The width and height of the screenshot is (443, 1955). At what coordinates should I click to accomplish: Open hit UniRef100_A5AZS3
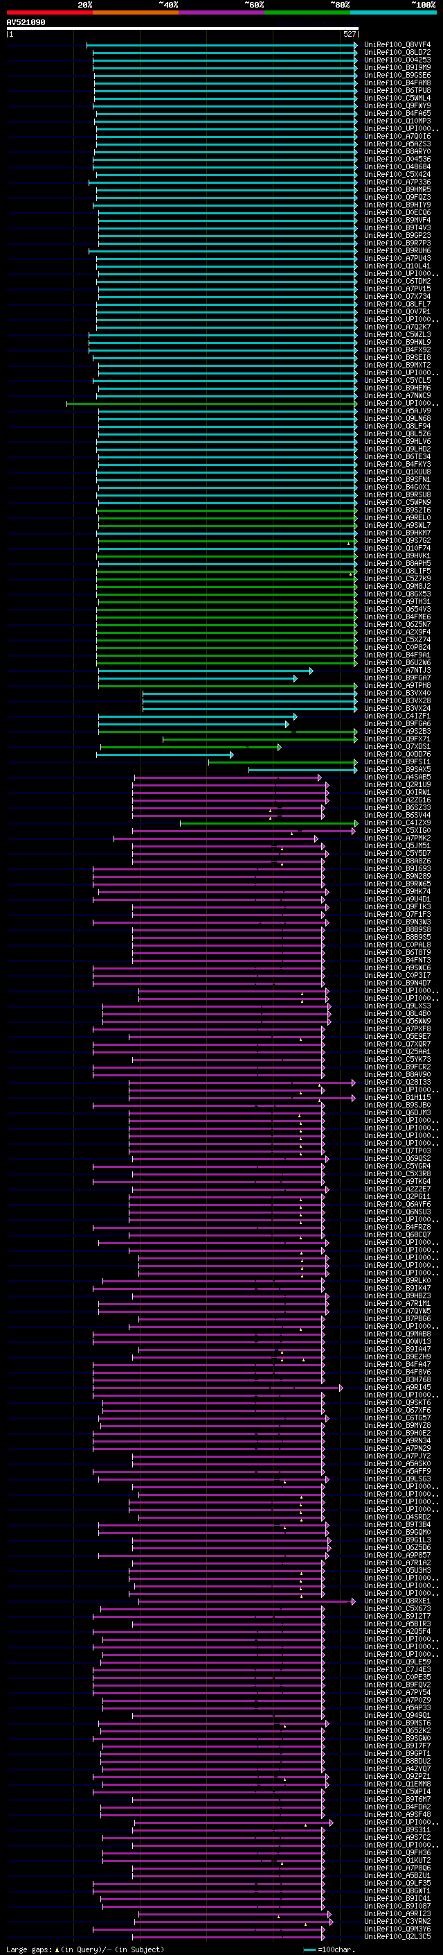[397, 144]
